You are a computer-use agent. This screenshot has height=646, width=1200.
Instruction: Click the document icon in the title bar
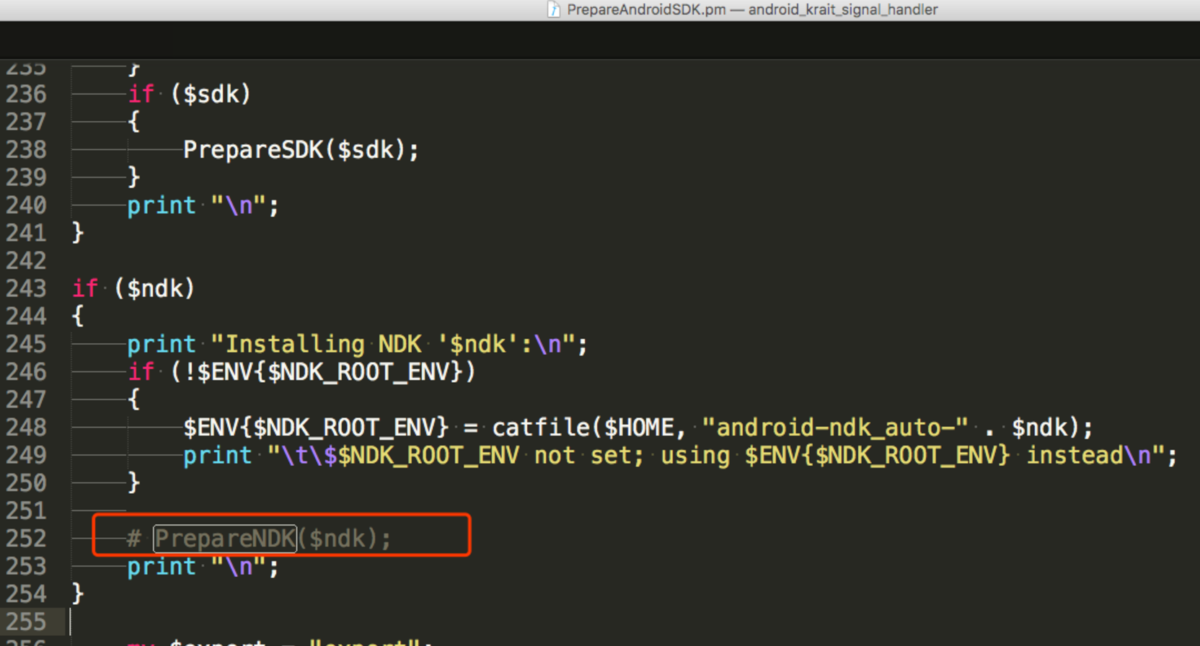(x=554, y=9)
